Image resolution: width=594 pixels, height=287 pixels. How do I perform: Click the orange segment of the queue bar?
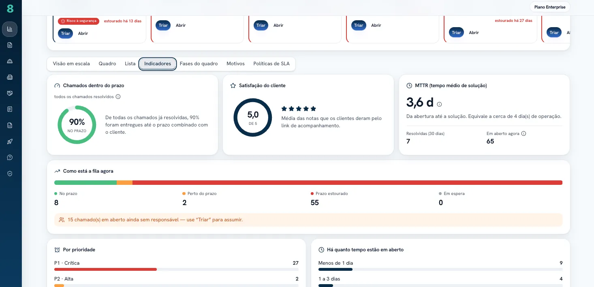124,182
